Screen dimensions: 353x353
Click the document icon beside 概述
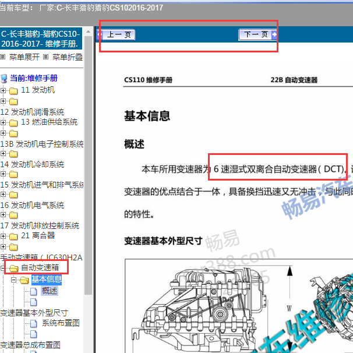[34, 291]
